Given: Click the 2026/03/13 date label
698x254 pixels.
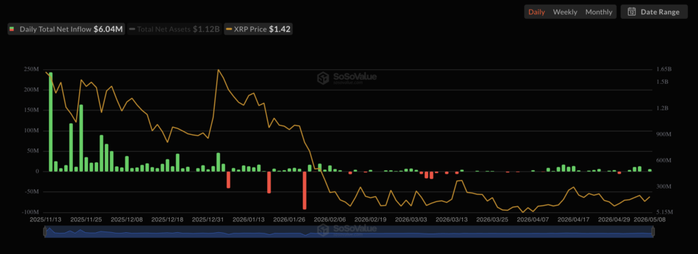Looking at the screenshot, I should click(451, 220).
